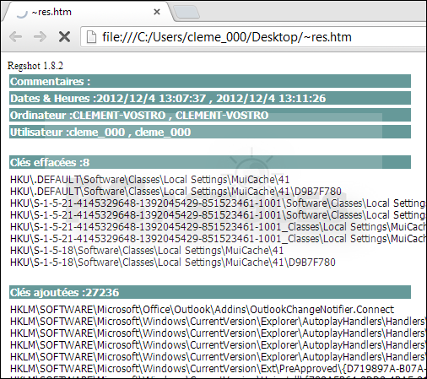Click the Commentaires header bar
The width and height of the screenshot is (427, 379).
point(210,81)
